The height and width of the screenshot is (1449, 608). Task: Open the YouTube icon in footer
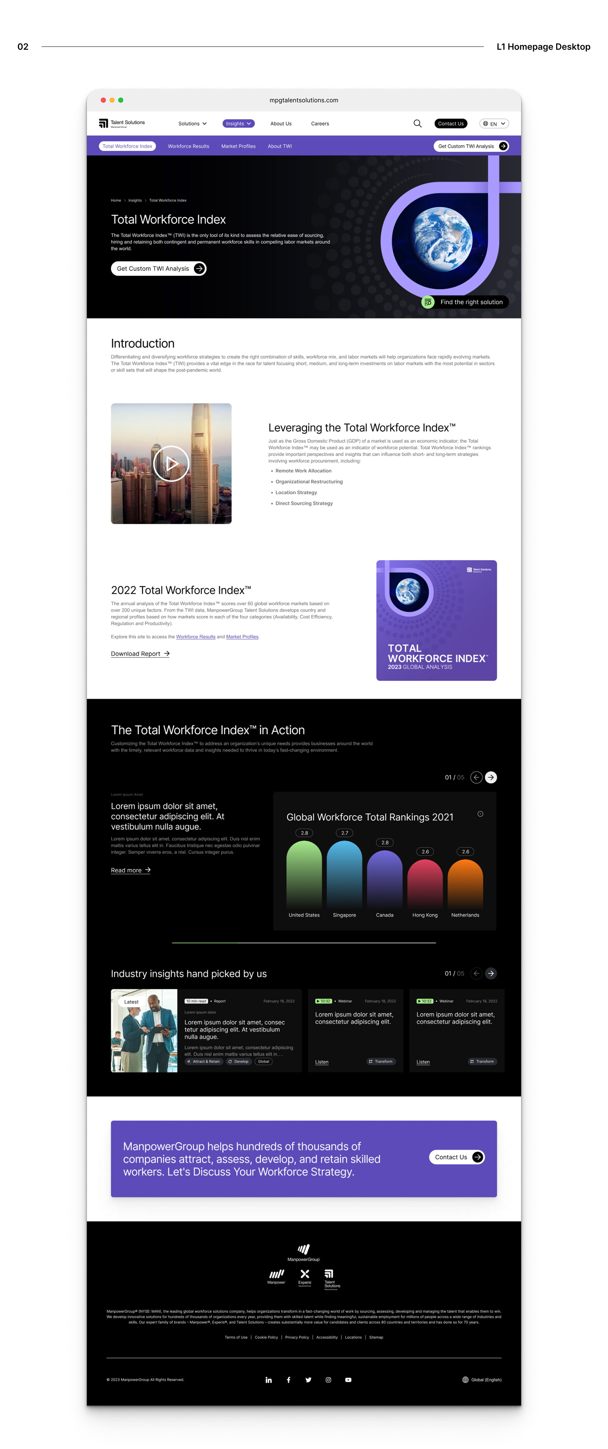(348, 1380)
